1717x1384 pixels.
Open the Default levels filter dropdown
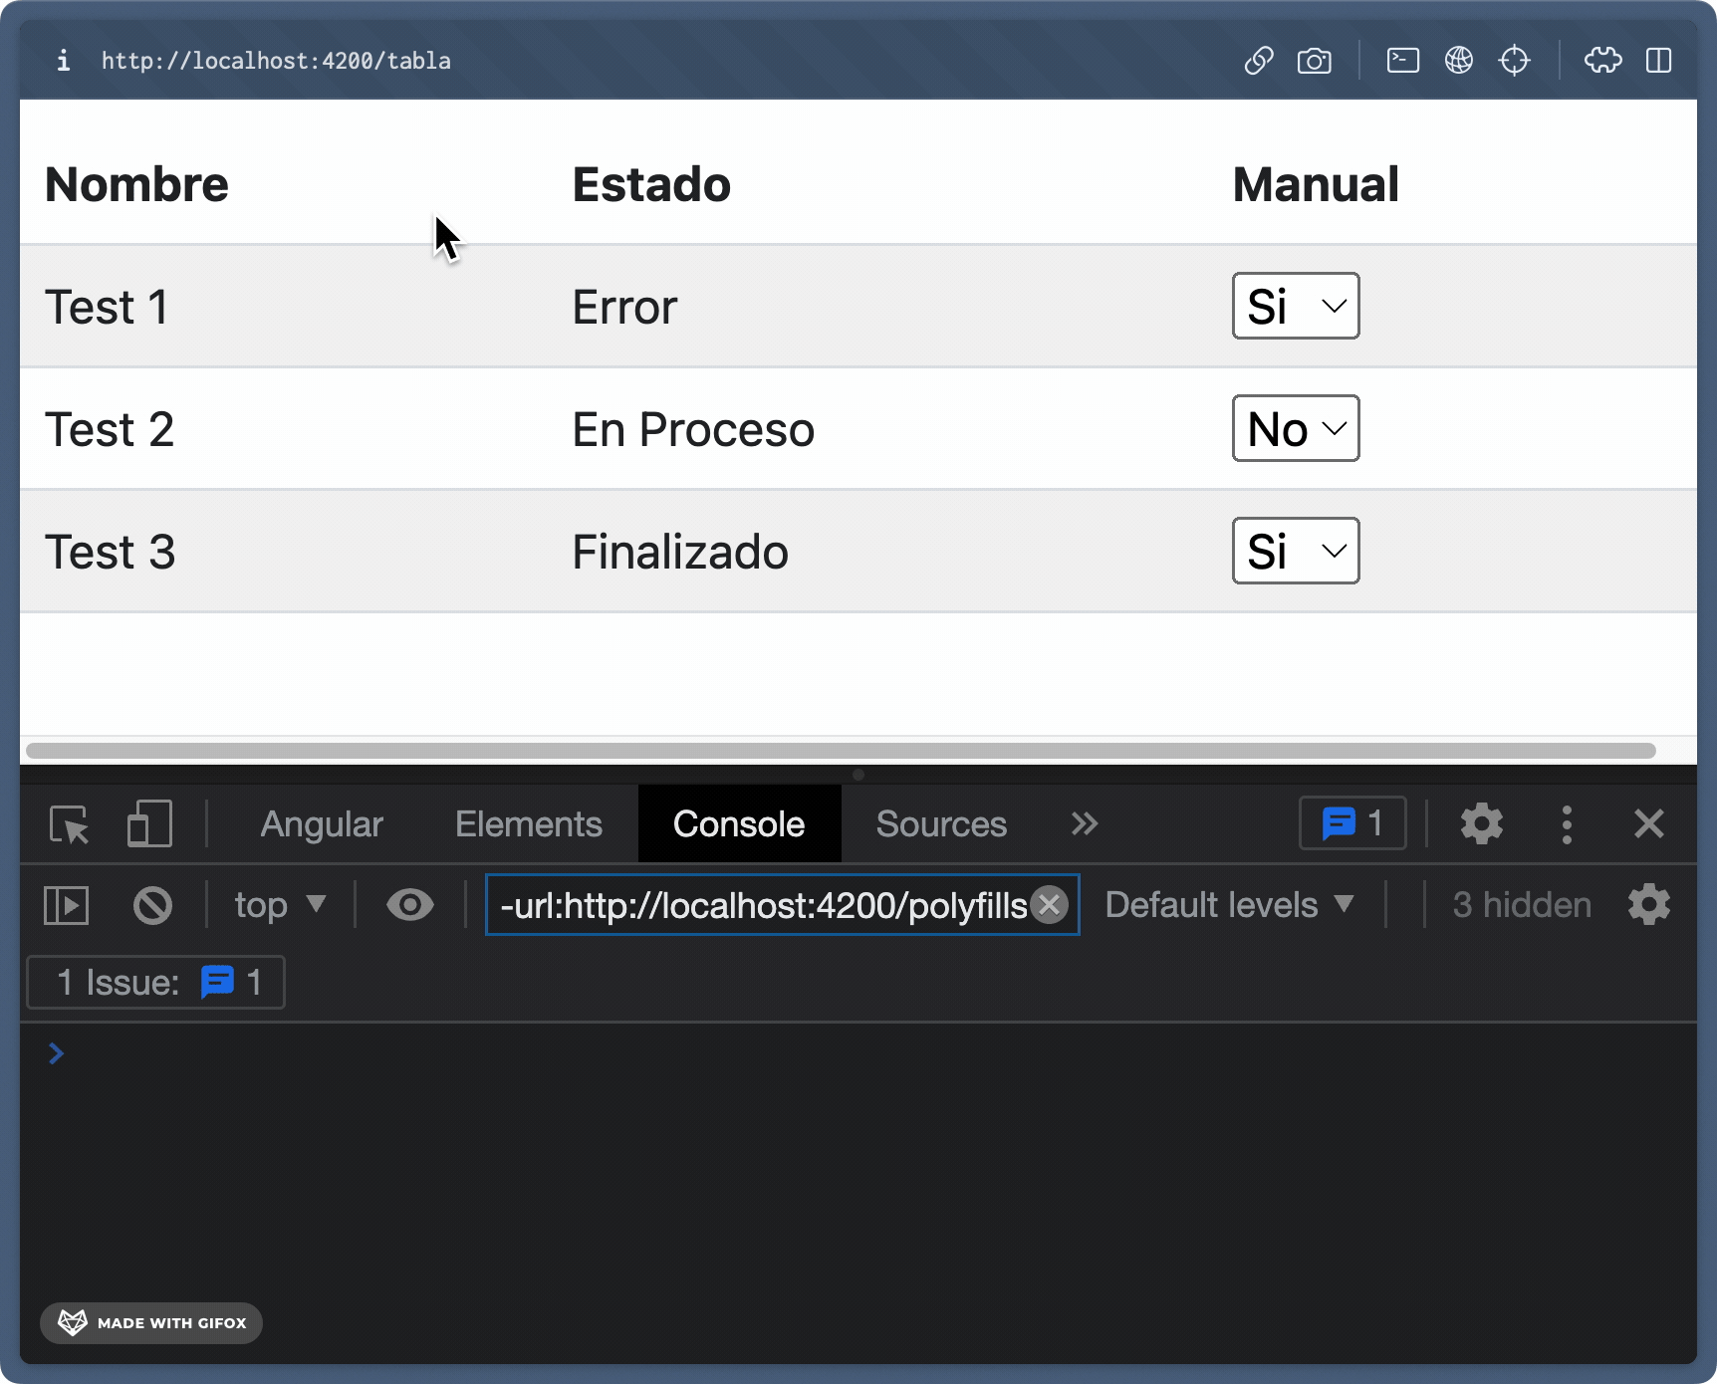pos(1229,904)
